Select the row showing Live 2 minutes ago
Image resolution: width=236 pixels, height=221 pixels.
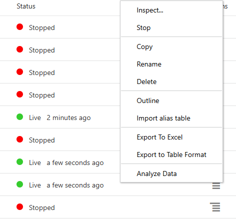click(x=60, y=117)
